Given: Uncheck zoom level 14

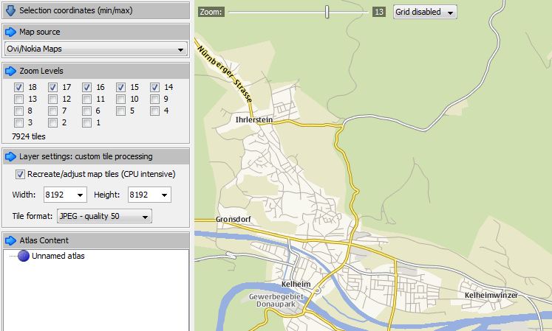Looking at the screenshot, I should click(x=155, y=87).
